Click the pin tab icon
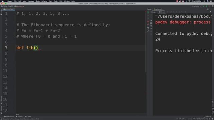Viewport: 214px width, 120px height. coord(148,31)
